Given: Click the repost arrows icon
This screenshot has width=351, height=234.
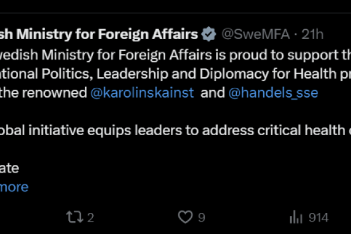Looking at the screenshot, I should [x=75, y=218].
